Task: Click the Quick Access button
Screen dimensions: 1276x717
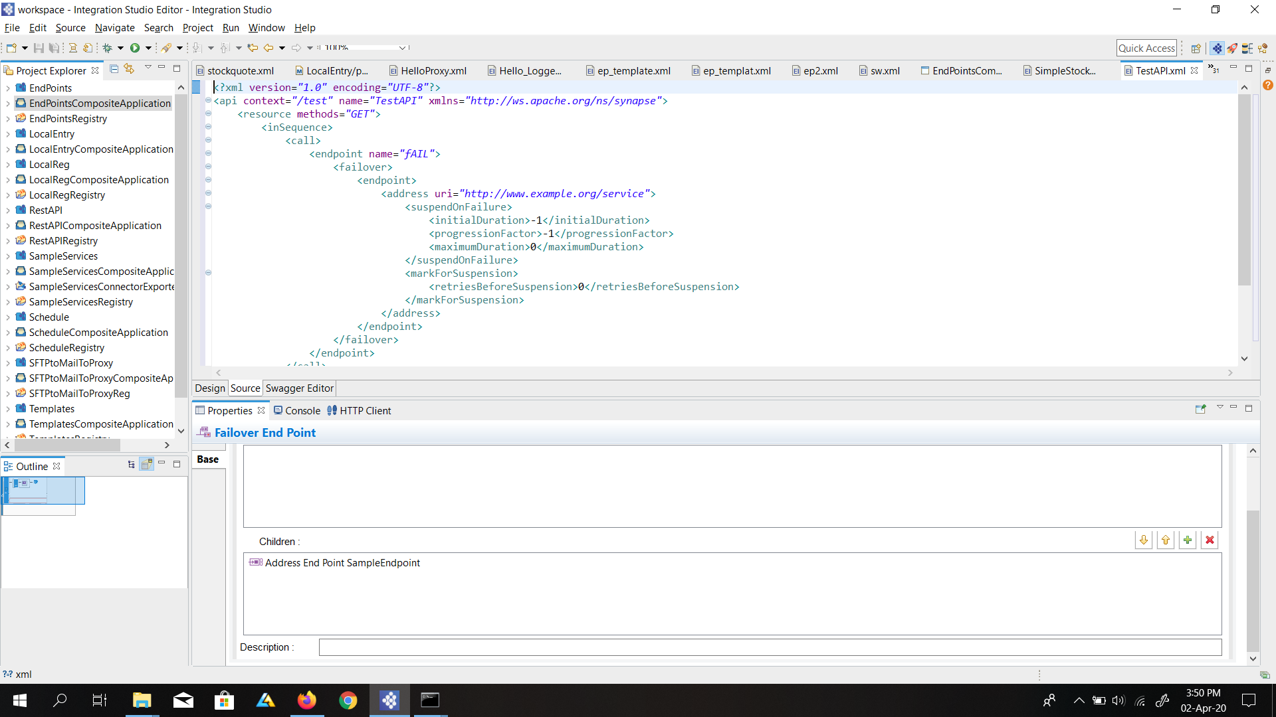Action: point(1147,48)
